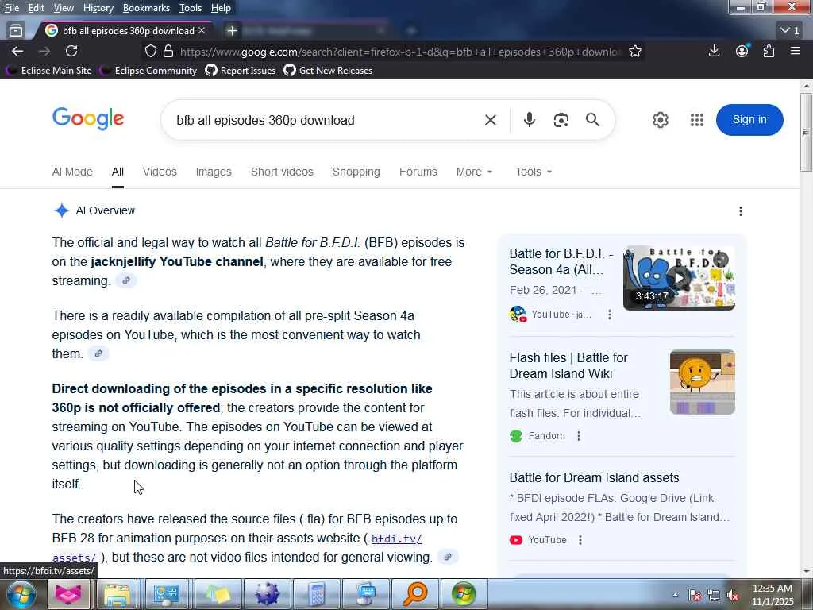The width and height of the screenshot is (813, 610).
Task: Open source link icon after 'free streaming.'
Action: click(x=126, y=280)
